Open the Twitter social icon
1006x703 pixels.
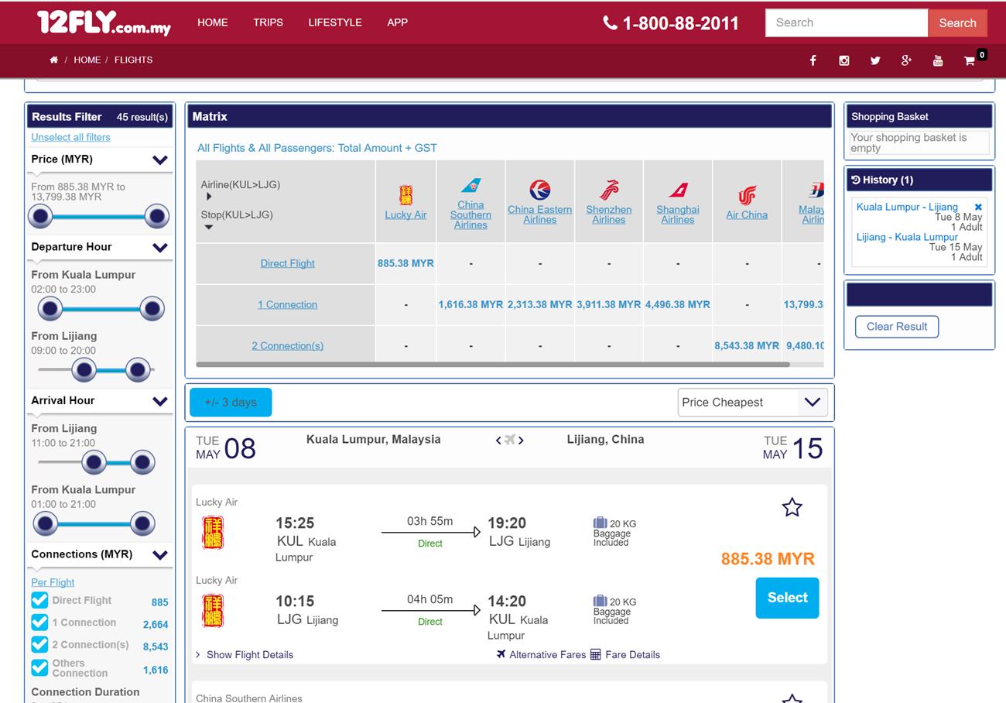click(x=875, y=60)
